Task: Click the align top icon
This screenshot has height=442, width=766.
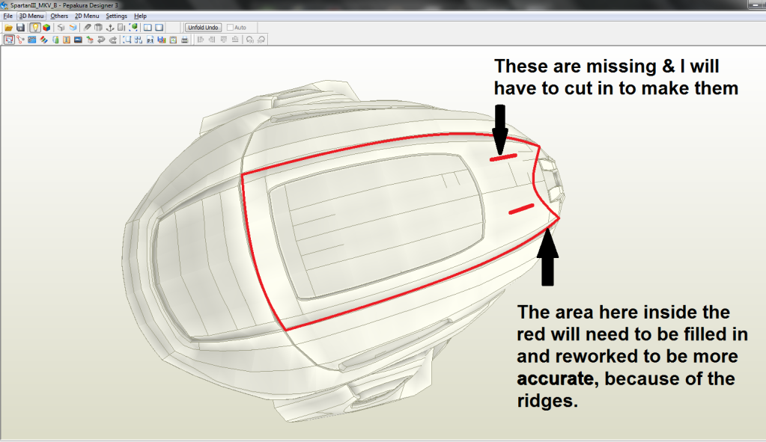Action: [x=224, y=40]
